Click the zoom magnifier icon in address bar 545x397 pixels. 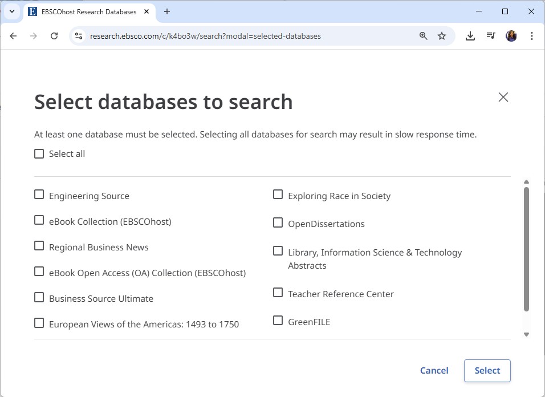[x=424, y=36]
